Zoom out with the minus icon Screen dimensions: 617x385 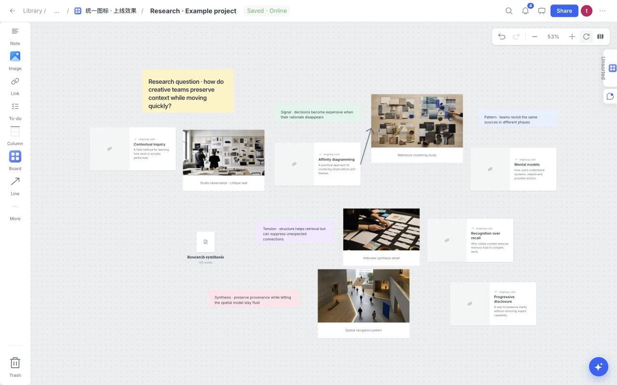[535, 37]
